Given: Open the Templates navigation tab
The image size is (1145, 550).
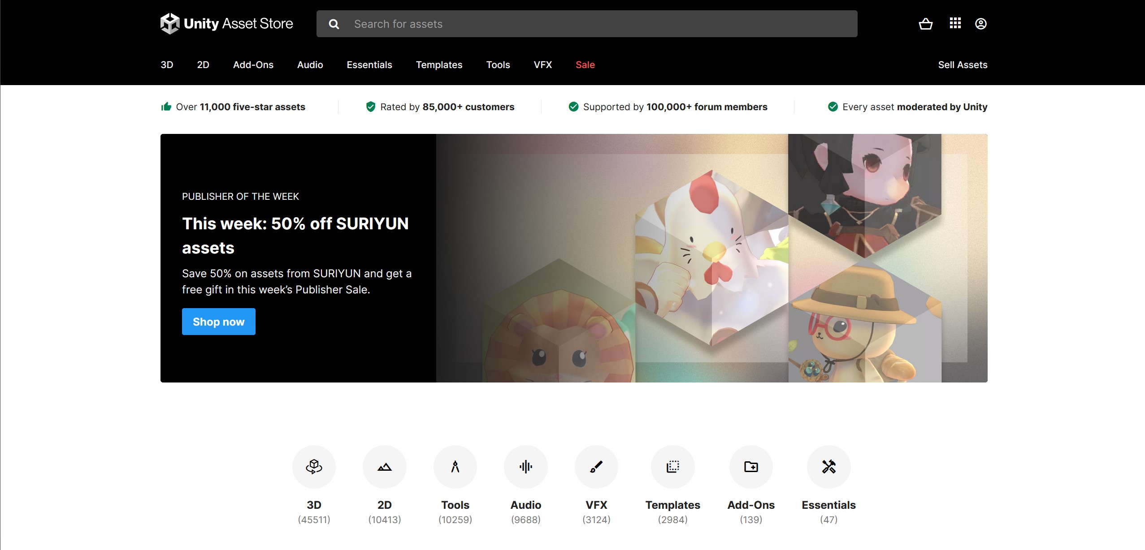Looking at the screenshot, I should click(439, 64).
